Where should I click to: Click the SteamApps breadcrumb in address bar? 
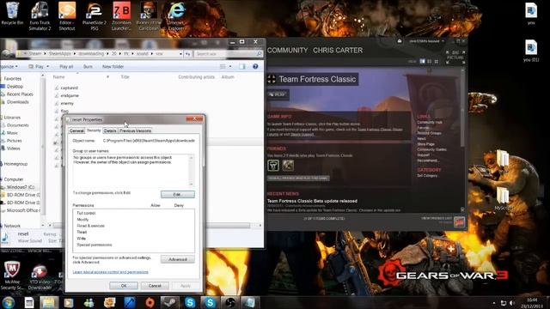[59, 53]
